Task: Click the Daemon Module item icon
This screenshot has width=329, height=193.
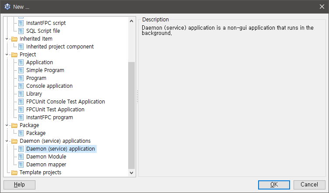Action: coord(21,157)
